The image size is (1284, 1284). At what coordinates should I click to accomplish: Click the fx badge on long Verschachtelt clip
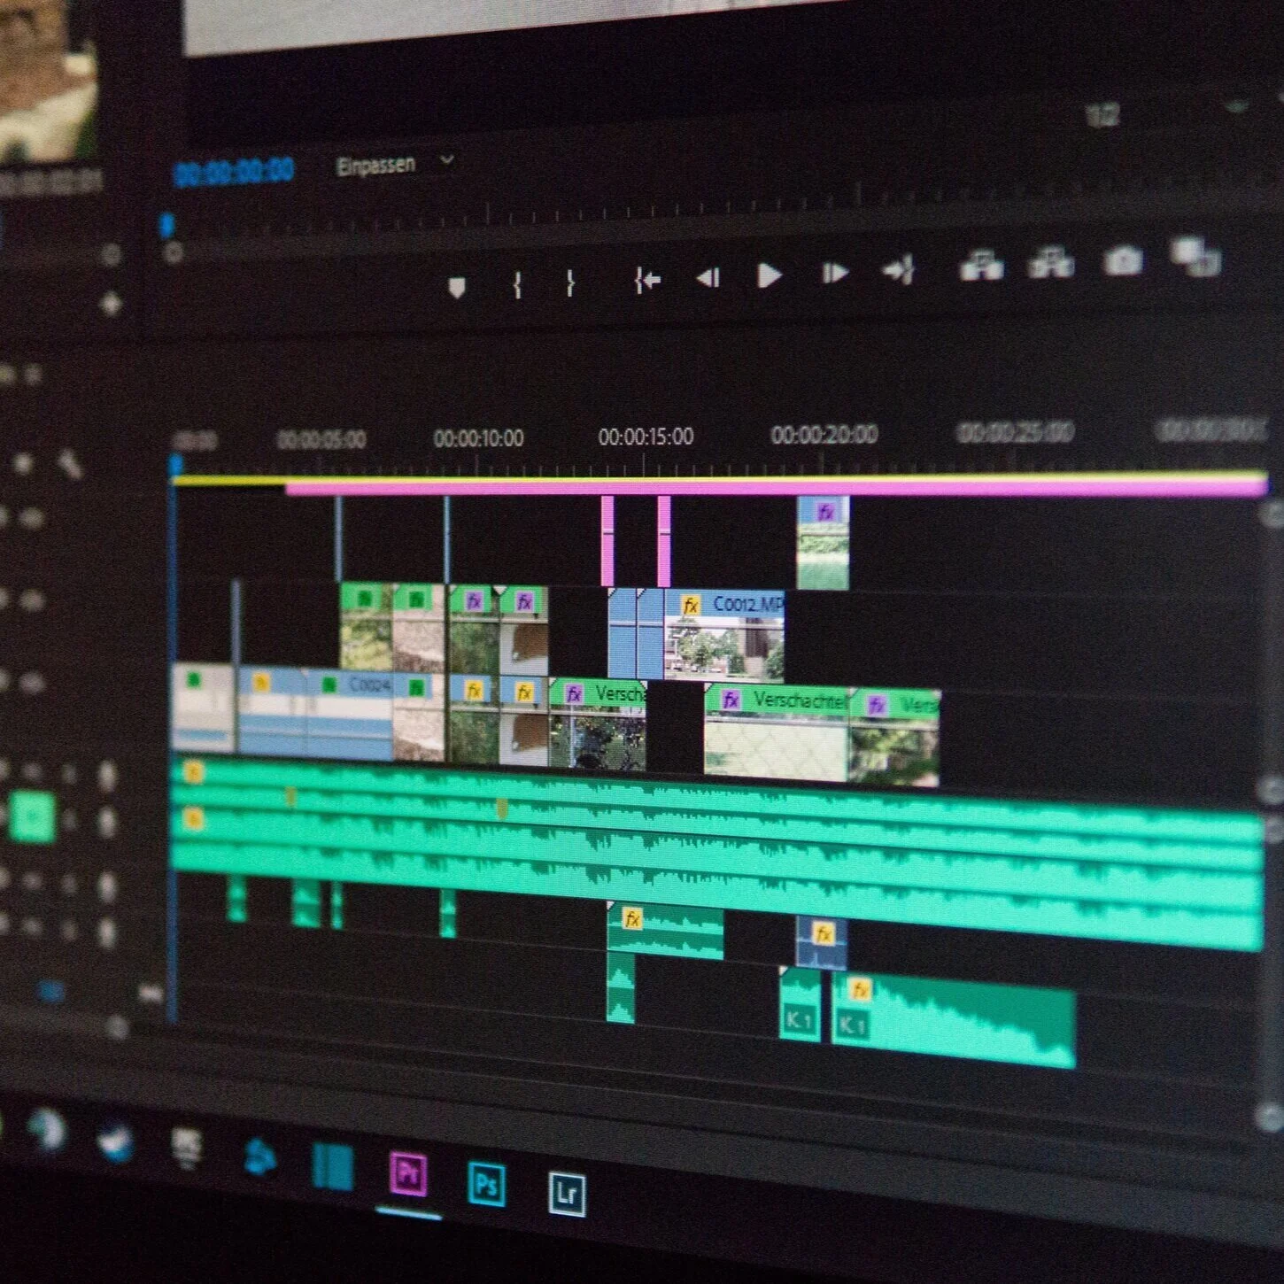(x=731, y=700)
